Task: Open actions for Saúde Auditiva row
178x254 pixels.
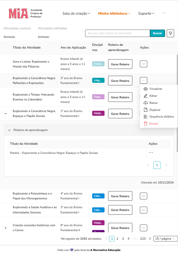Action: click(x=143, y=210)
